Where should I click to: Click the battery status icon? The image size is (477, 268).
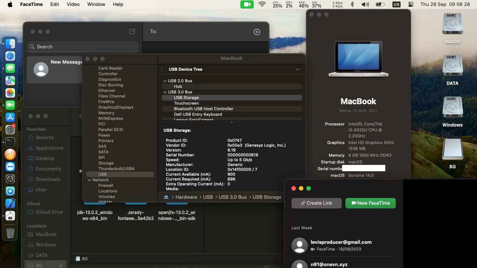pyautogui.click(x=380, y=4)
